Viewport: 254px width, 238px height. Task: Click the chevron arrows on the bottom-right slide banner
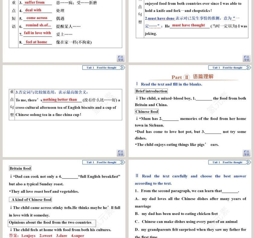click(248, 162)
